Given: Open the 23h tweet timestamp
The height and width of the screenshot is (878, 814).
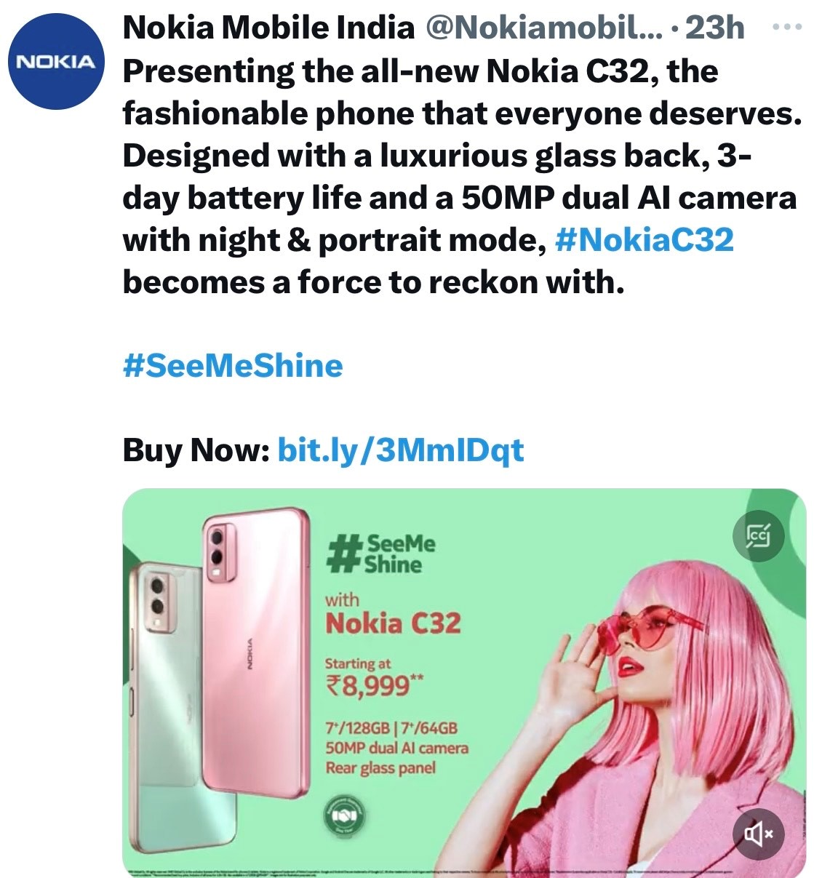Looking at the screenshot, I should (715, 28).
